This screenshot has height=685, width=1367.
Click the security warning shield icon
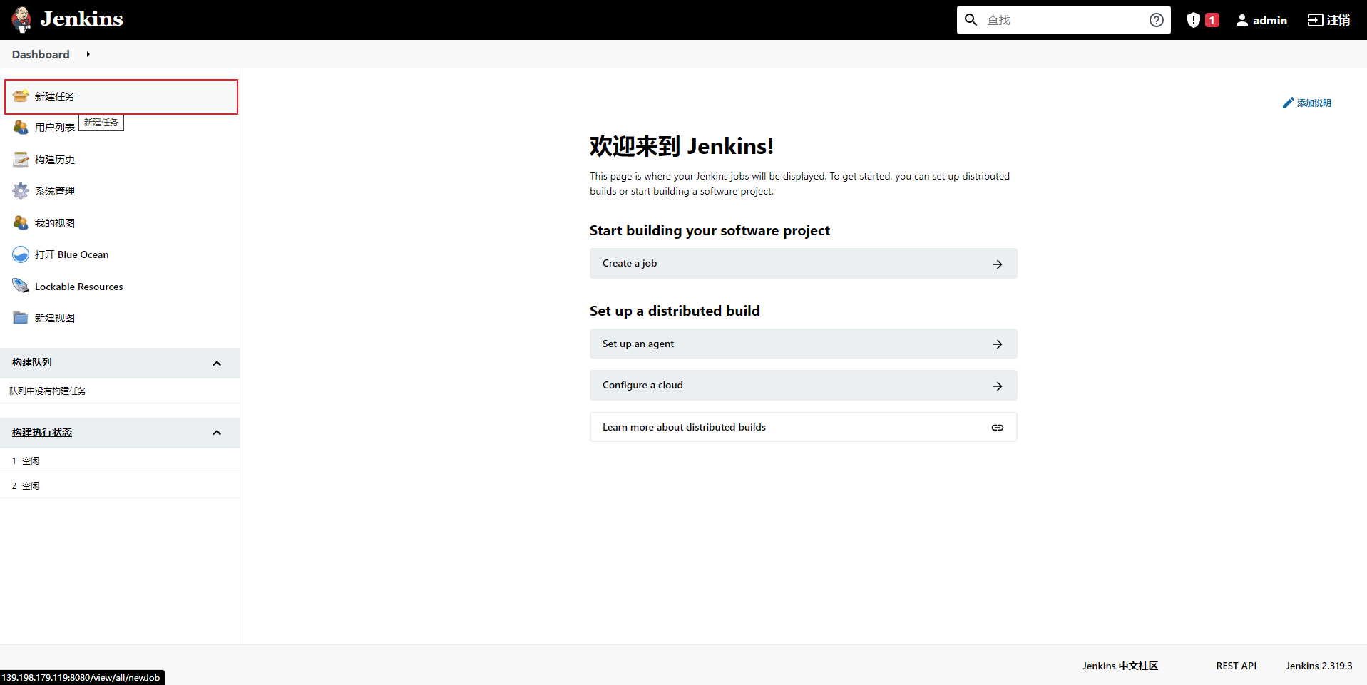pyautogui.click(x=1193, y=20)
